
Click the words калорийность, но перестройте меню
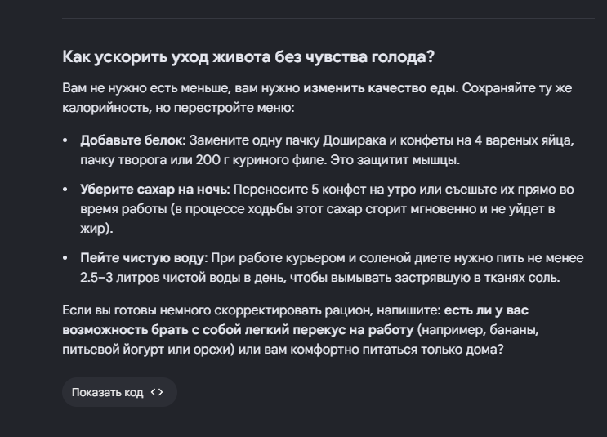tap(178, 108)
